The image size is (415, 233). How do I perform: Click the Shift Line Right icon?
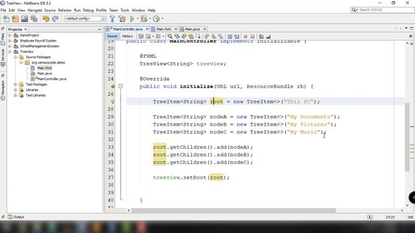pos(237,36)
